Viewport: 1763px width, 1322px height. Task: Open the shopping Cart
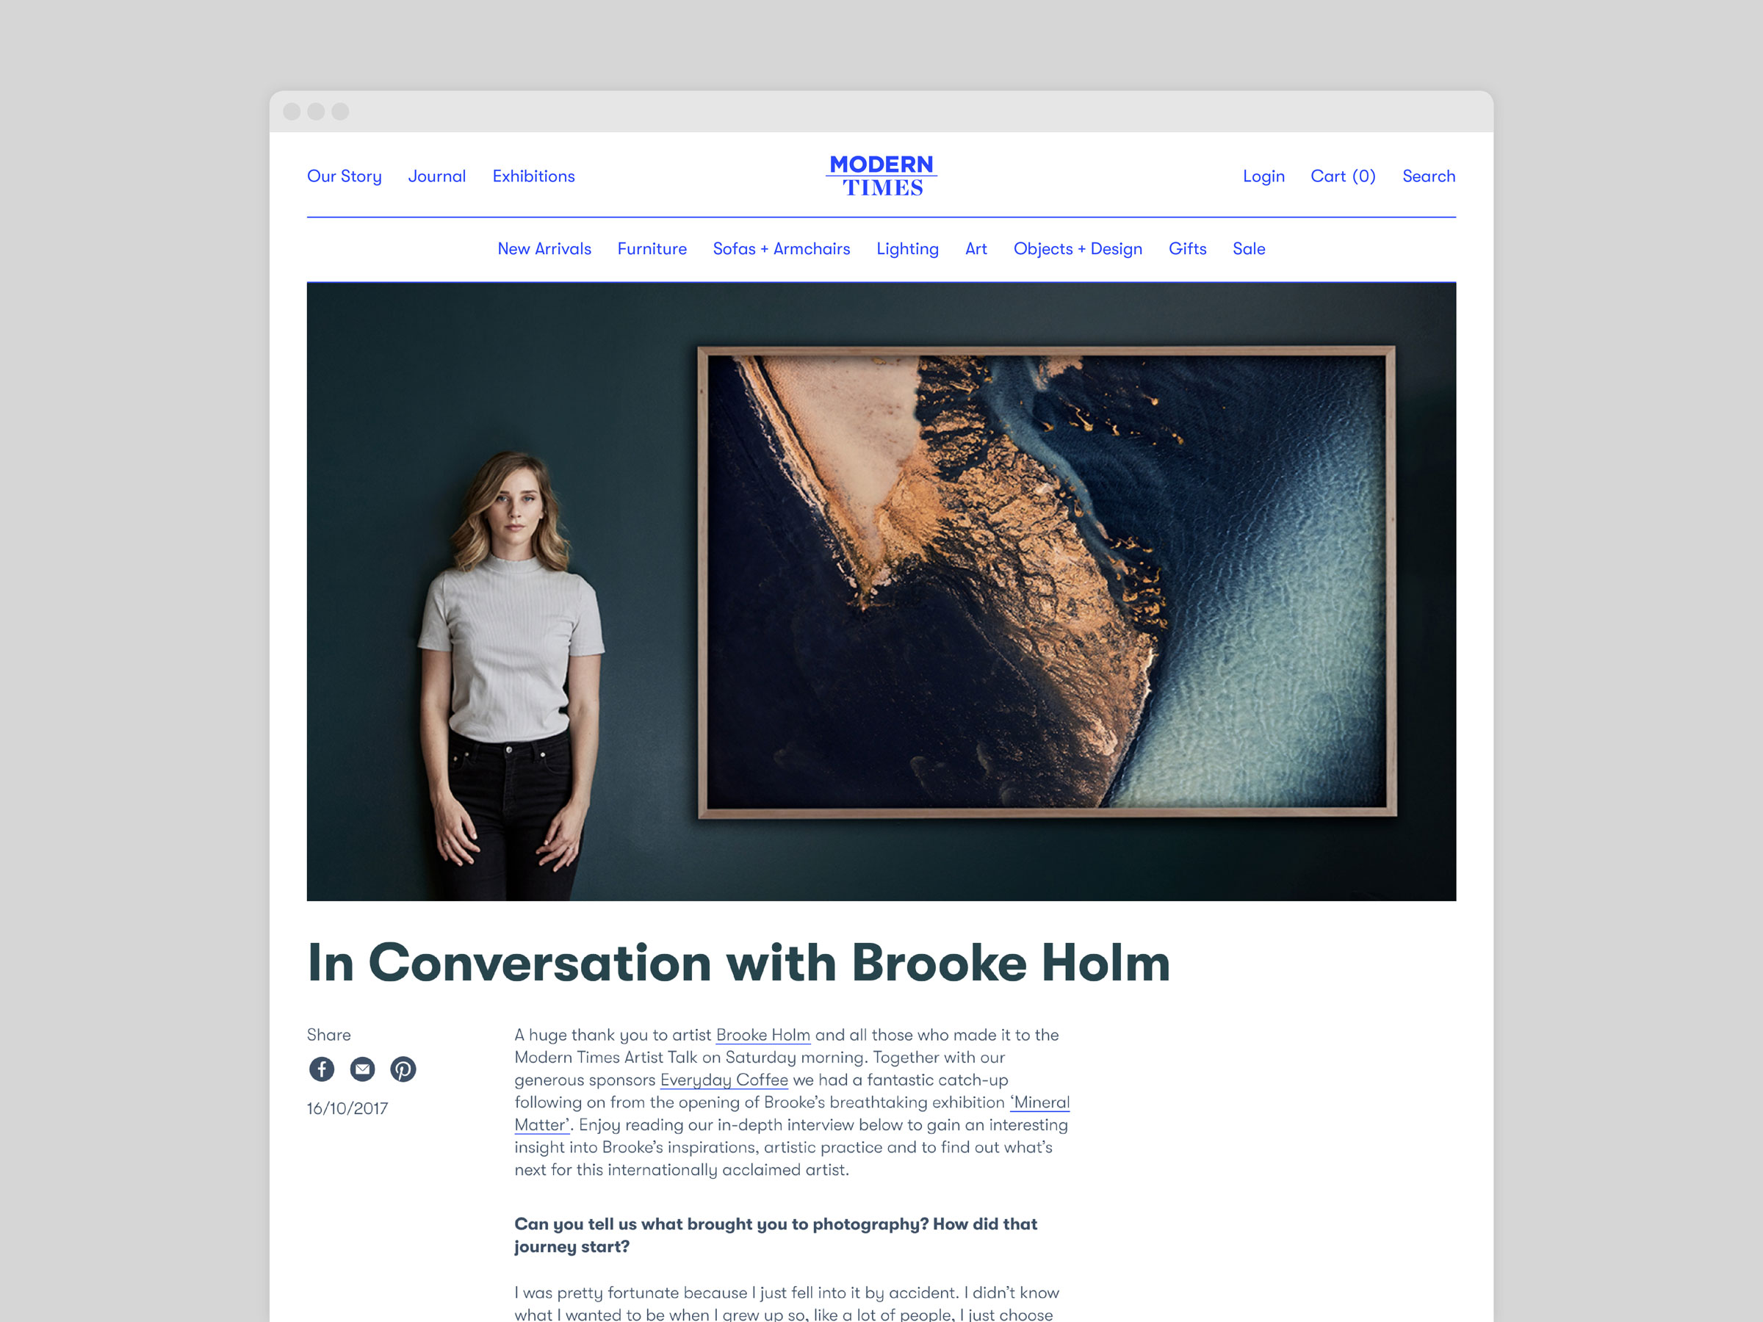click(x=1344, y=176)
